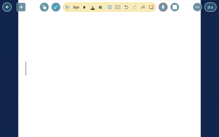Redo the last undone action
The height and width of the screenshot is (137, 219).
134,7
